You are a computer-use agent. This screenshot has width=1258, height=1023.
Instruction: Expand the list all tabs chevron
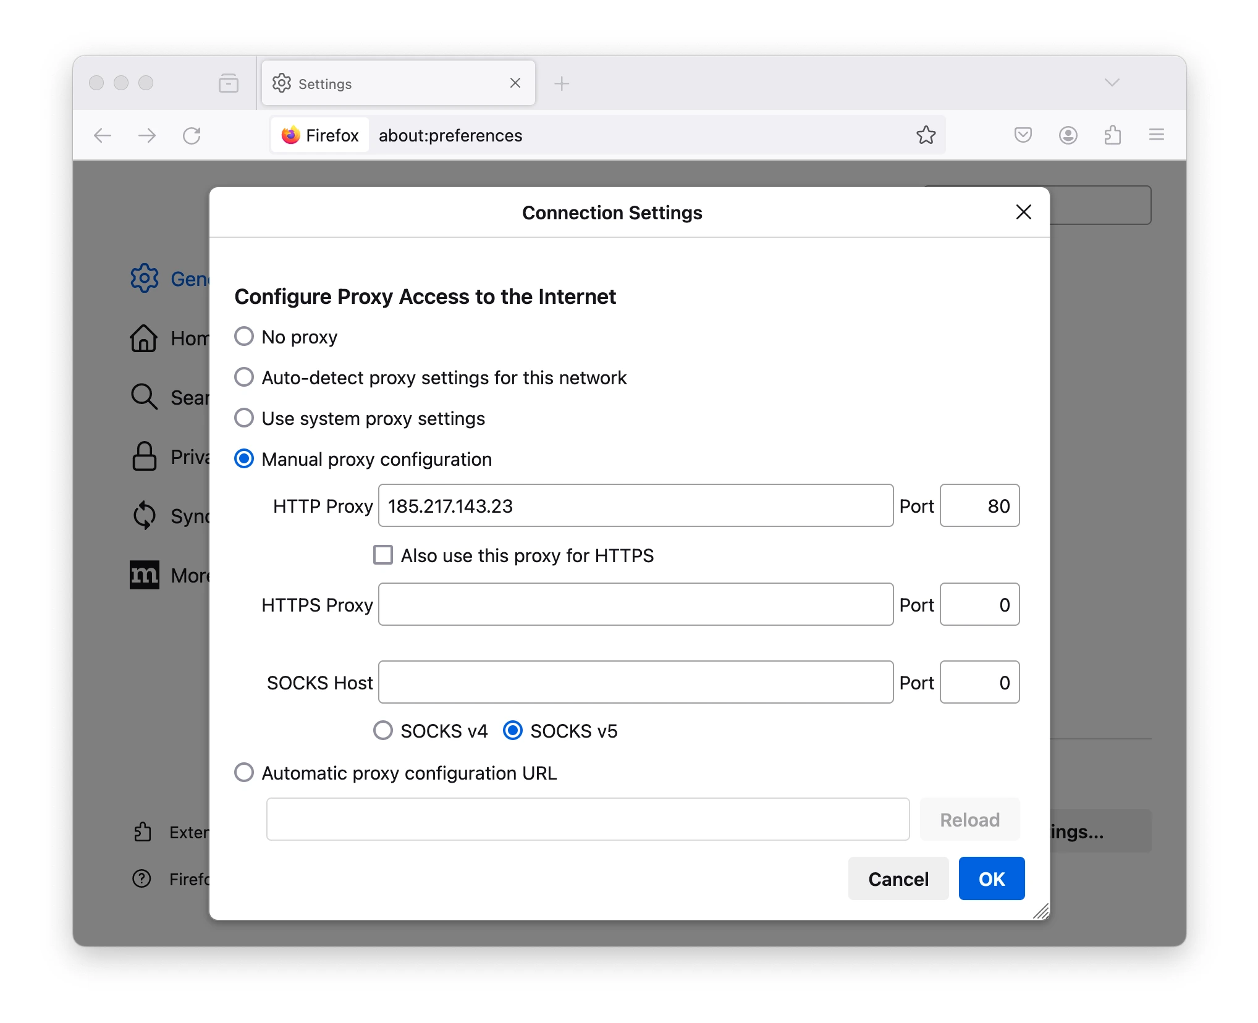pyautogui.click(x=1112, y=83)
